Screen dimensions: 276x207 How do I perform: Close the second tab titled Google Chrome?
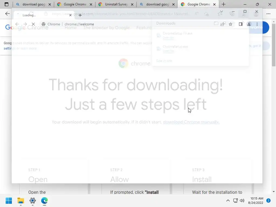click(91, 4)
